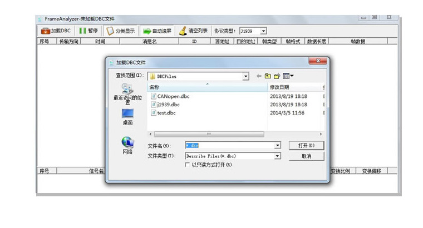Viewport: 423px width, 228px height.
Task: Open the 查找范围 DBCFiles folder dropdown
Action: (245, 76)
